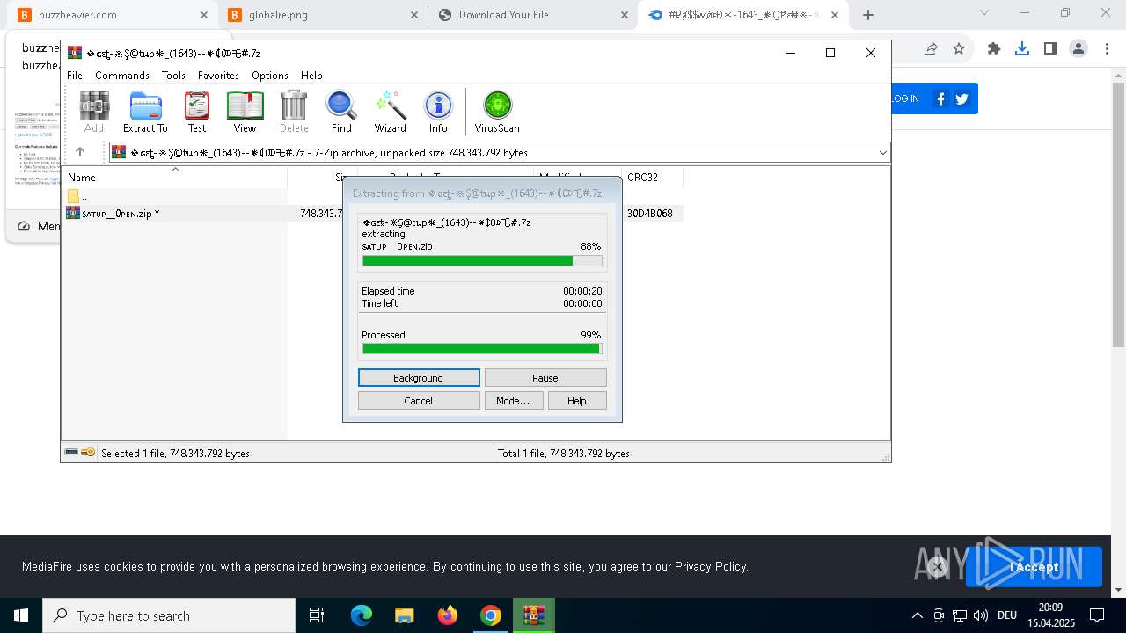The width and height of the screenshot is (1126, 633).
Task: Toggle Chrome side panel icon
Action: 1049,49
